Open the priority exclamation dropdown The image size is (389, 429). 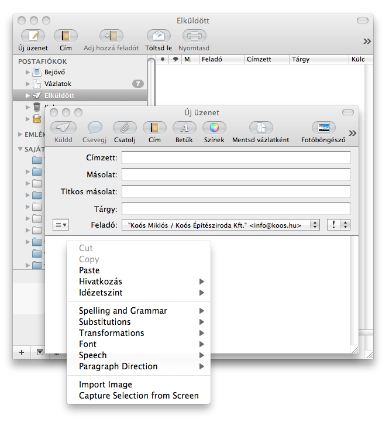pyautogui.click(x=339, y=225)
